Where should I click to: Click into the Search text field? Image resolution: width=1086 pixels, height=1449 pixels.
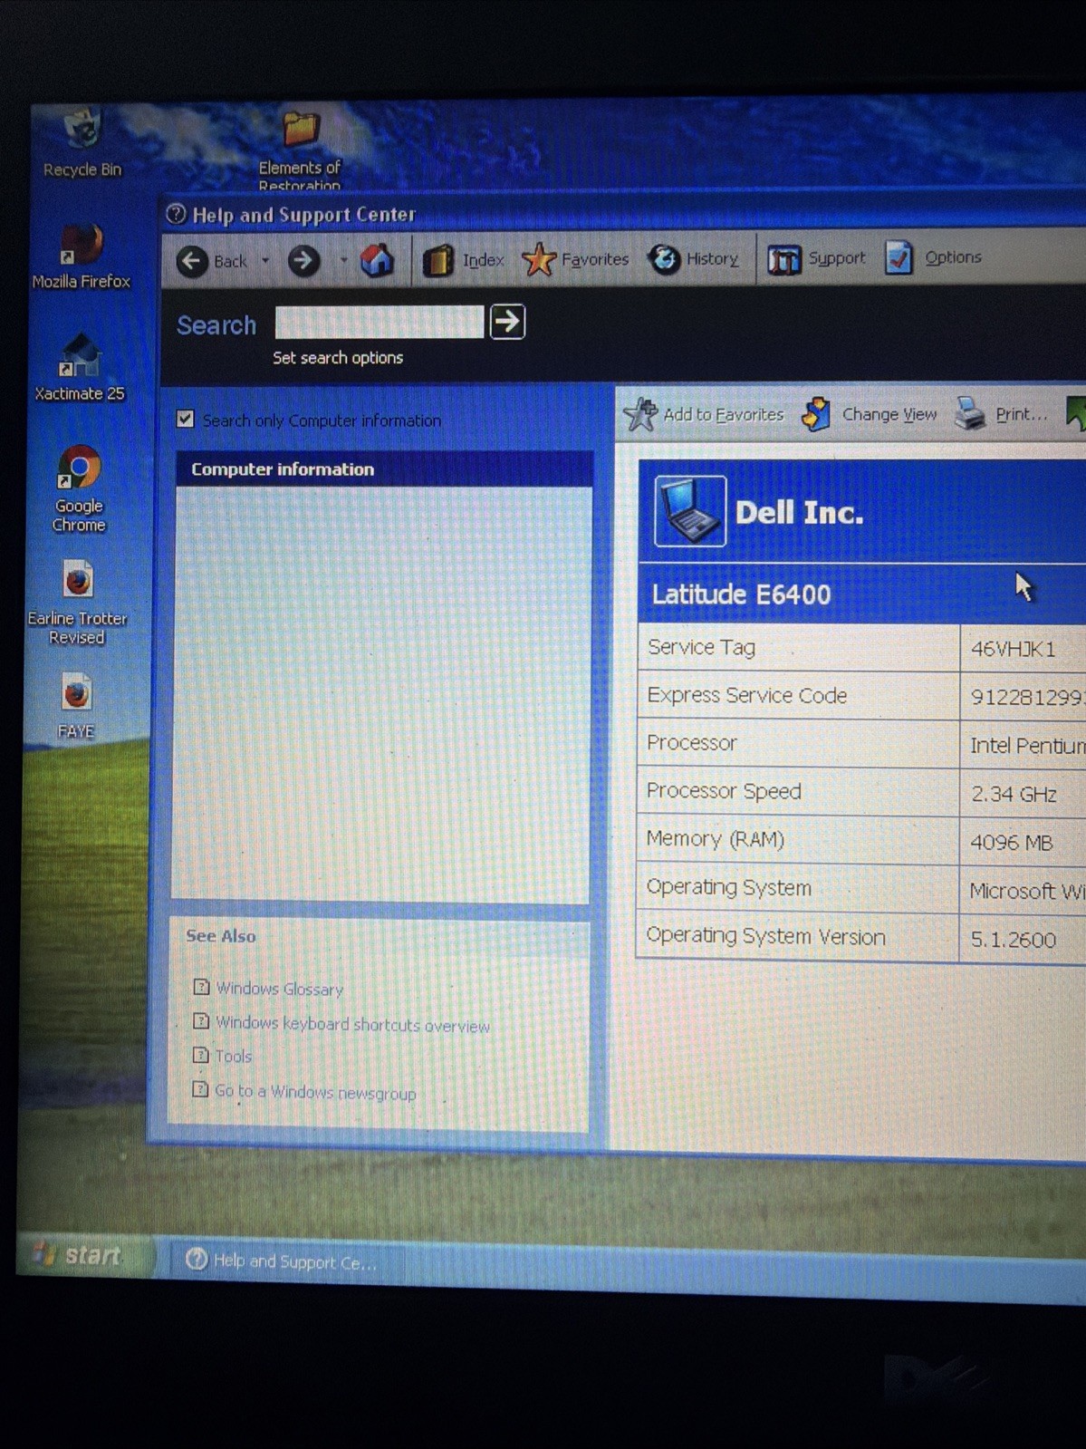tap(379, 322)
